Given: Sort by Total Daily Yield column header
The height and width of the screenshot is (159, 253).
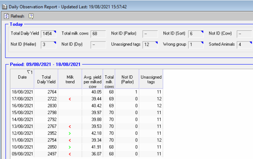Looking at the screenshot, I should (x=46, y=79).
